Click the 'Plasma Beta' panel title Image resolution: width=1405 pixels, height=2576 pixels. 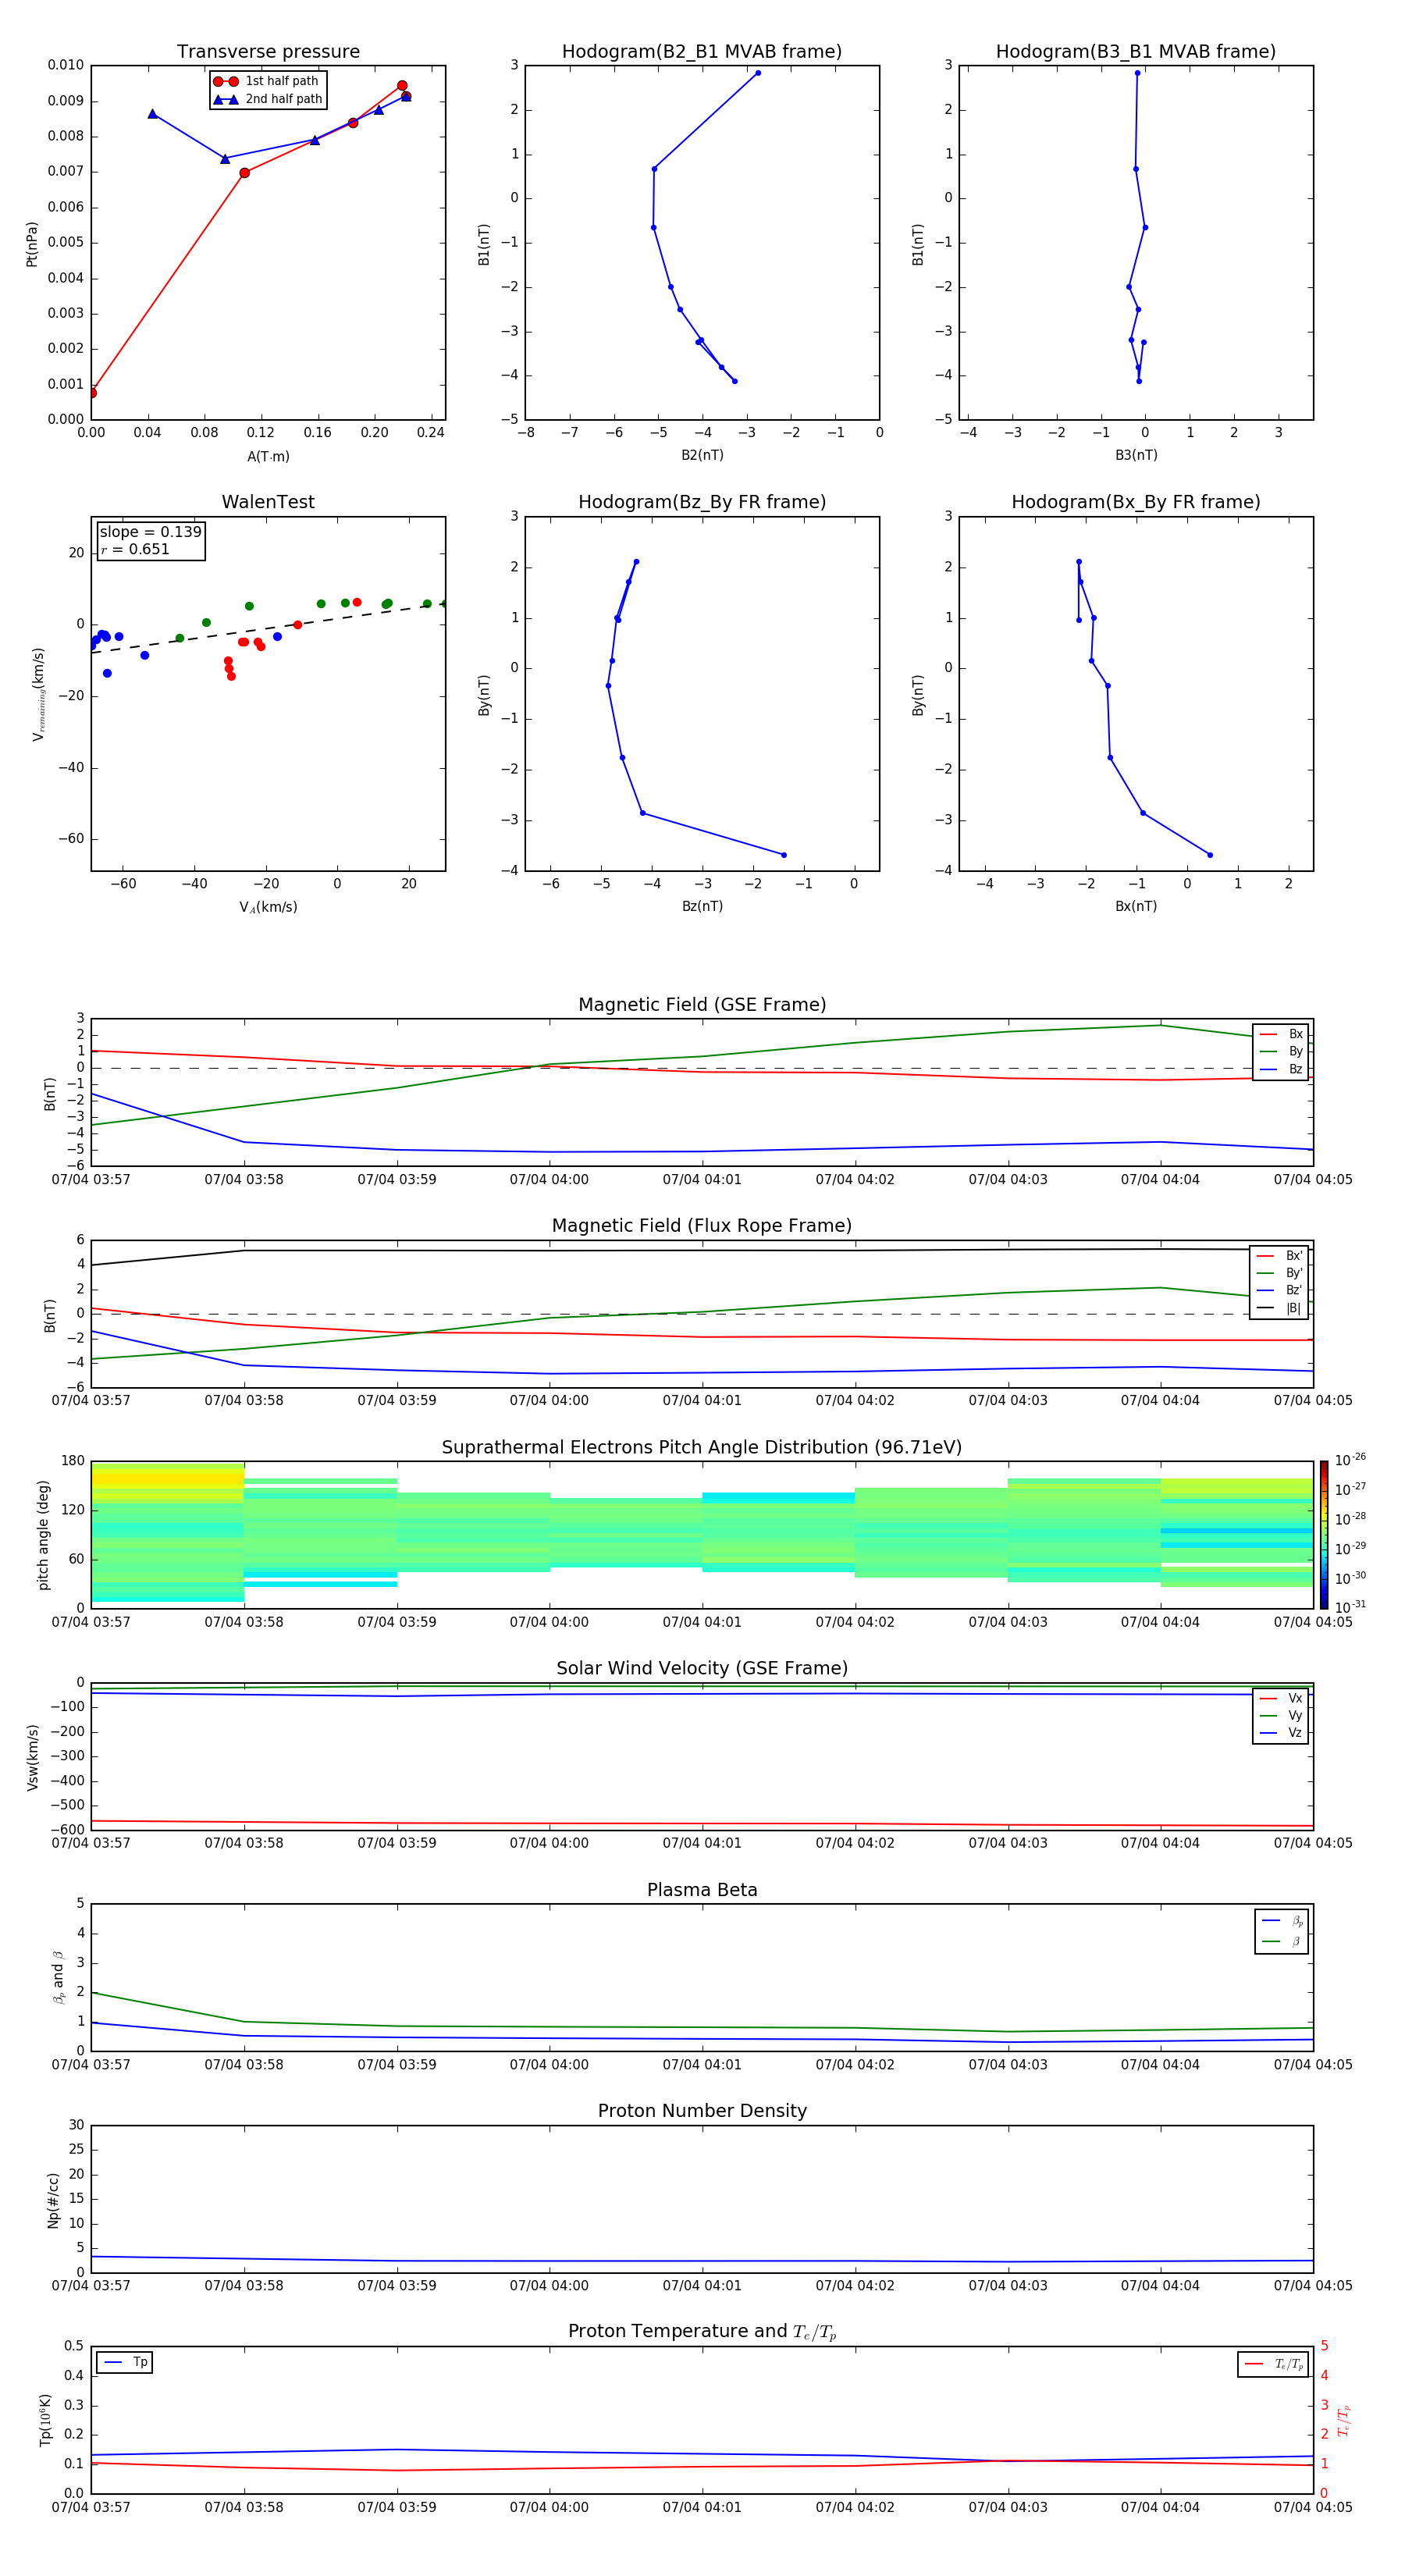pyautogui.click(x=702, y=1891)
